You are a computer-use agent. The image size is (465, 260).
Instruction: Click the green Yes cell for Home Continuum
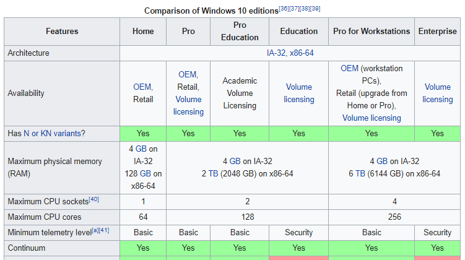click(143, 248)
